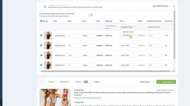
Task: Edit compared at price for size XL row
Action: click(x=155, y=45)
